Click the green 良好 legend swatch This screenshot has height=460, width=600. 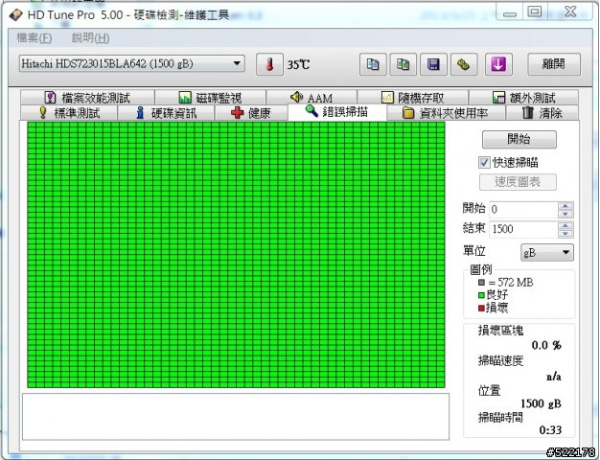(481, 295)
